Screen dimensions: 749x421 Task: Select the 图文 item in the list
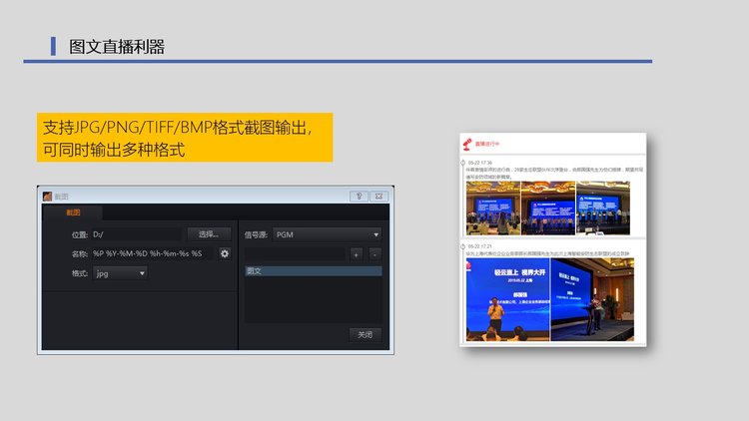pyautogui.click(x=313, y=270)
